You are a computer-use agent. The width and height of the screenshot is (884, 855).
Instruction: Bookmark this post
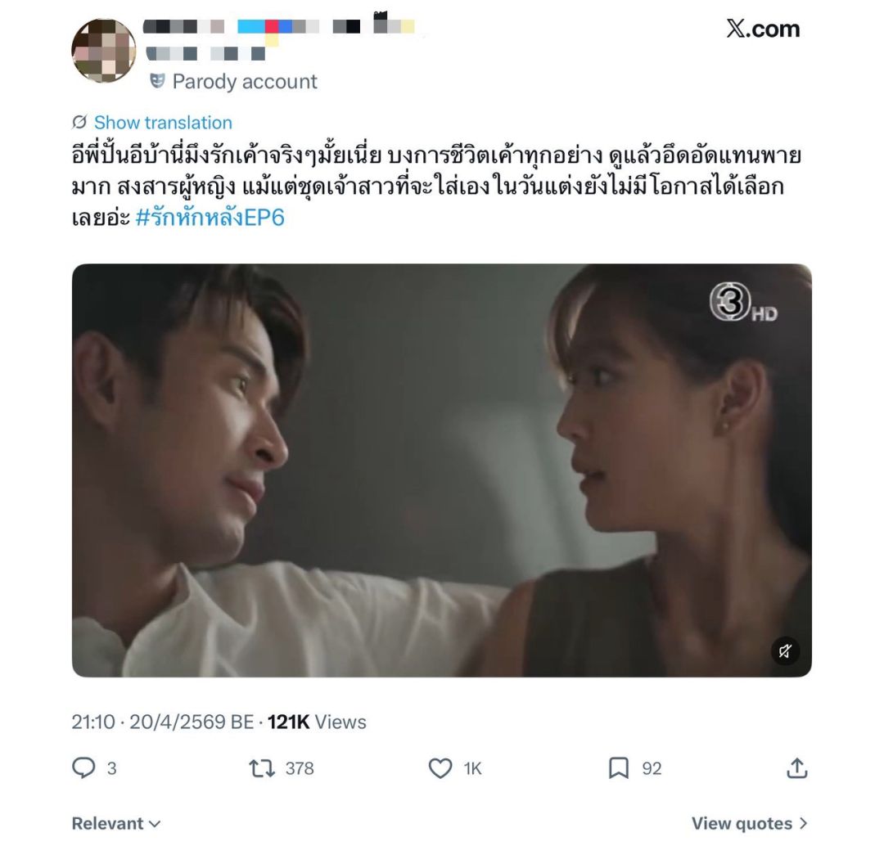(619, 768)
